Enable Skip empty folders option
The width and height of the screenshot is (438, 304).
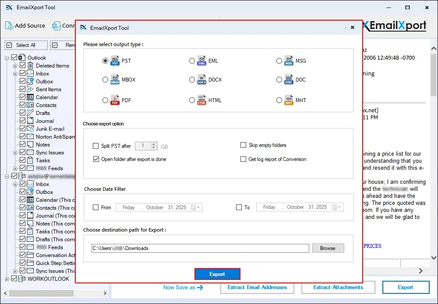click(244, 145)
